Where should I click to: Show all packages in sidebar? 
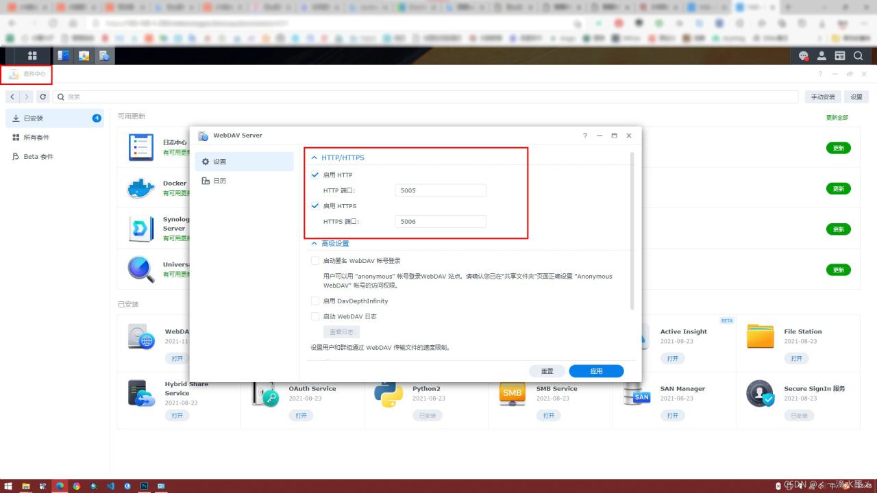(55, 138)
